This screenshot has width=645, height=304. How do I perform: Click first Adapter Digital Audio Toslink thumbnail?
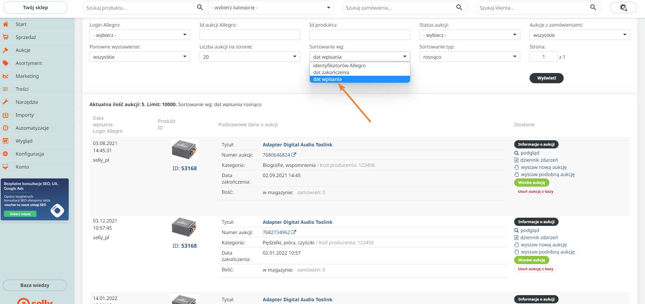point(184,150)
